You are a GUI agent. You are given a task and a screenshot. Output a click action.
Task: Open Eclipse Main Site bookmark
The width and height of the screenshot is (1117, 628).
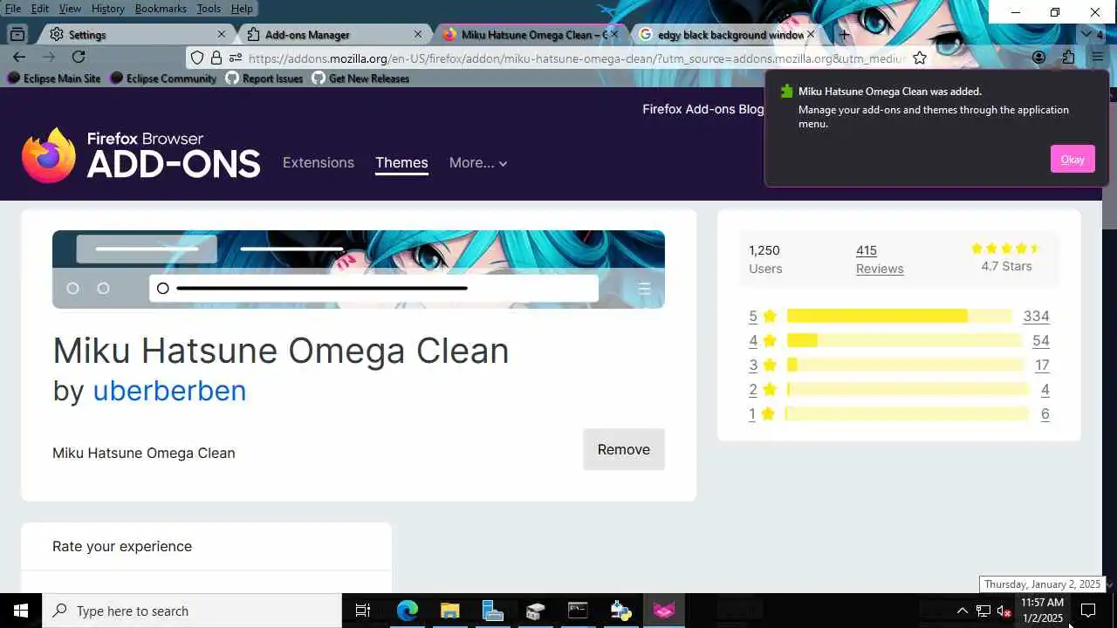[53, 78]
